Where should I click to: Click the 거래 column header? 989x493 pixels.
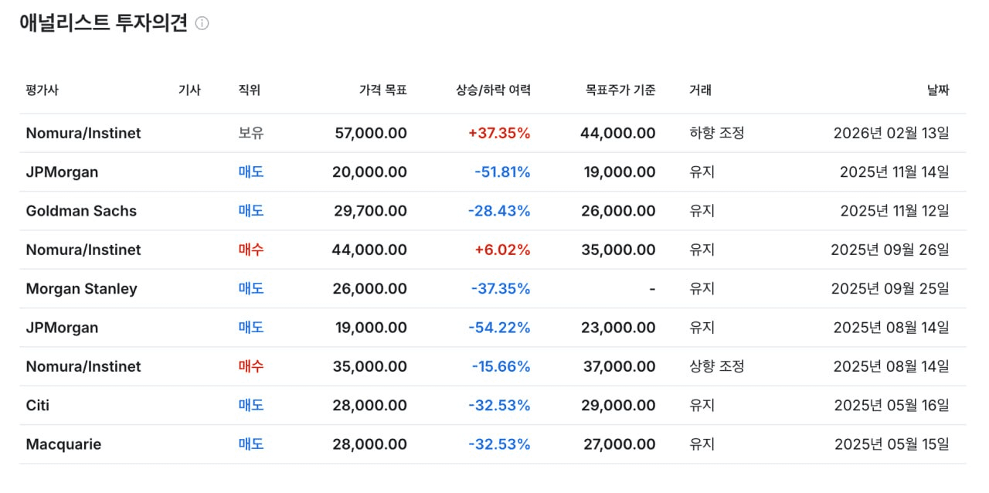click(x=700, y=90)
